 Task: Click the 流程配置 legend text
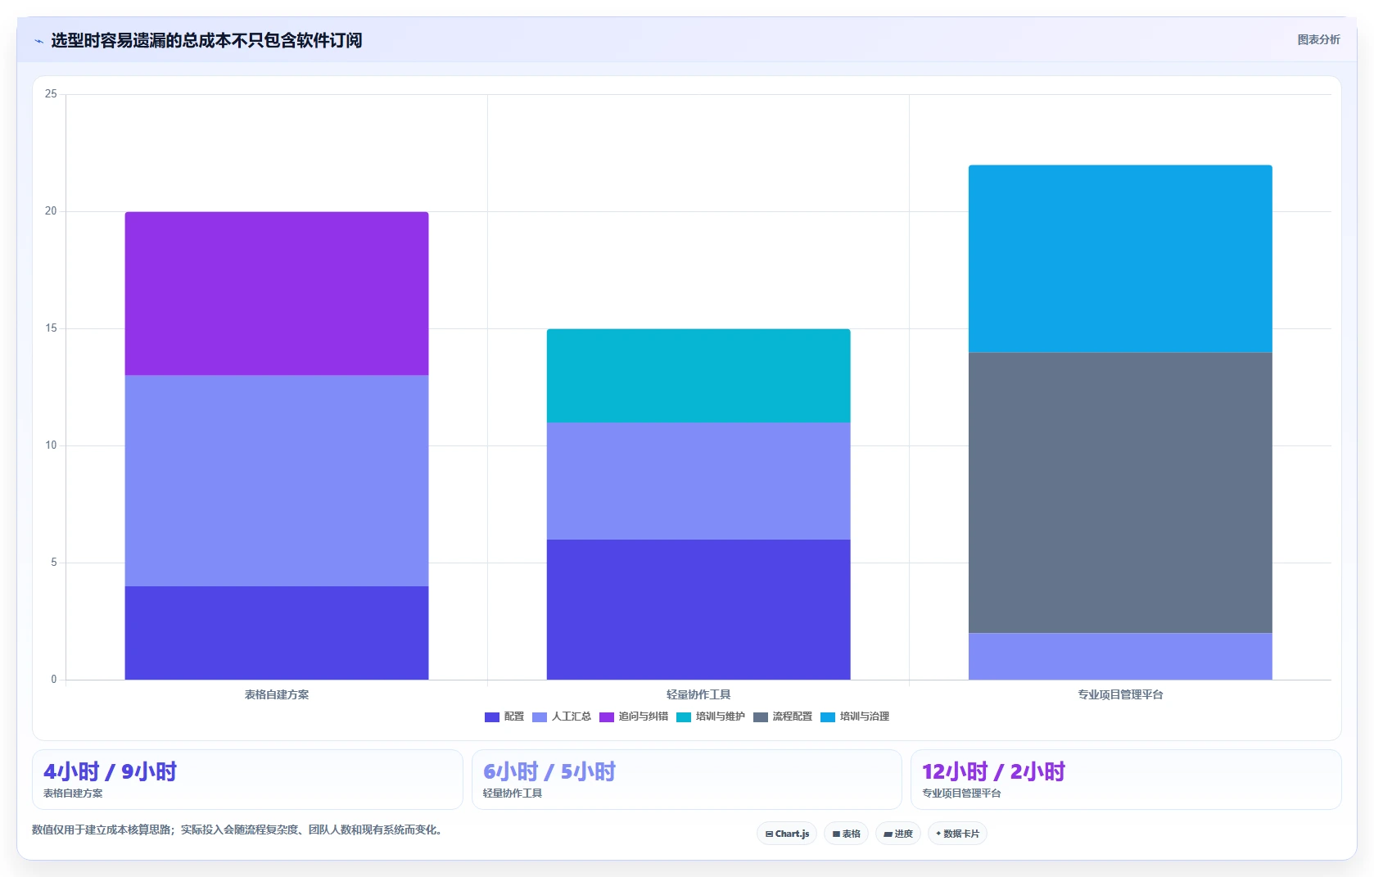coord(793,717)
